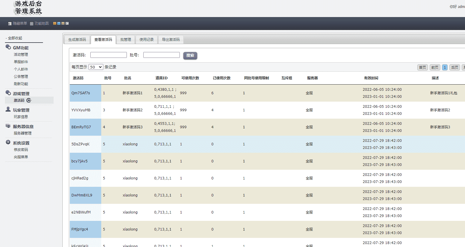The height and width of the screenshot is (247, 465).
Task: Collapse the GM功能 menu heading
Action: pyautogui.click(x=21, y=48)
